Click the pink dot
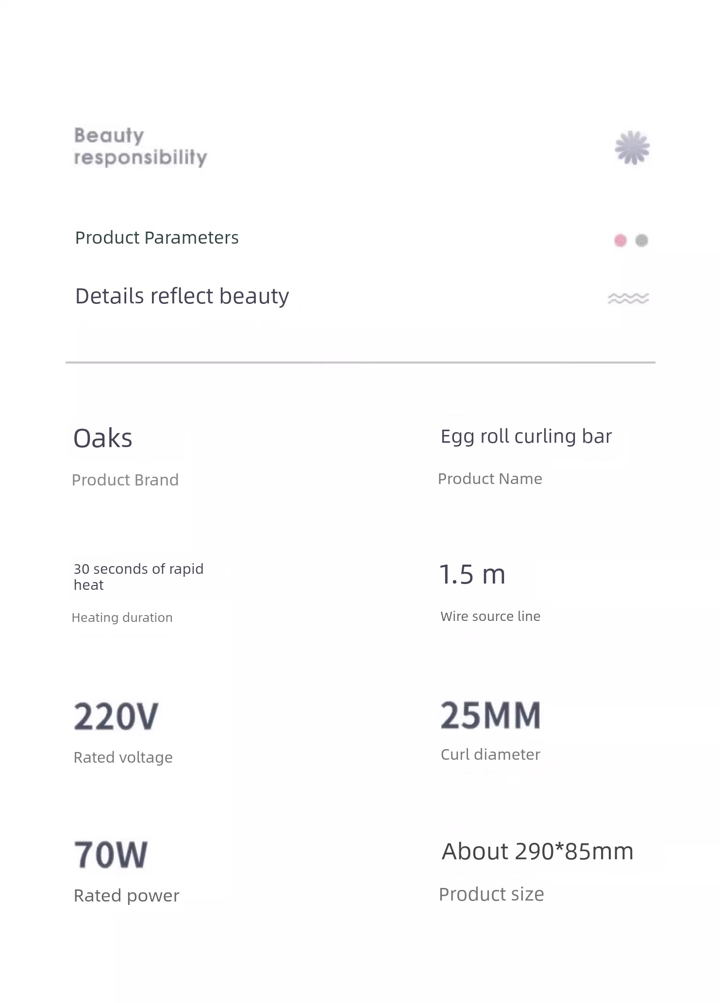720x1003 pixels. click(620, 240)
